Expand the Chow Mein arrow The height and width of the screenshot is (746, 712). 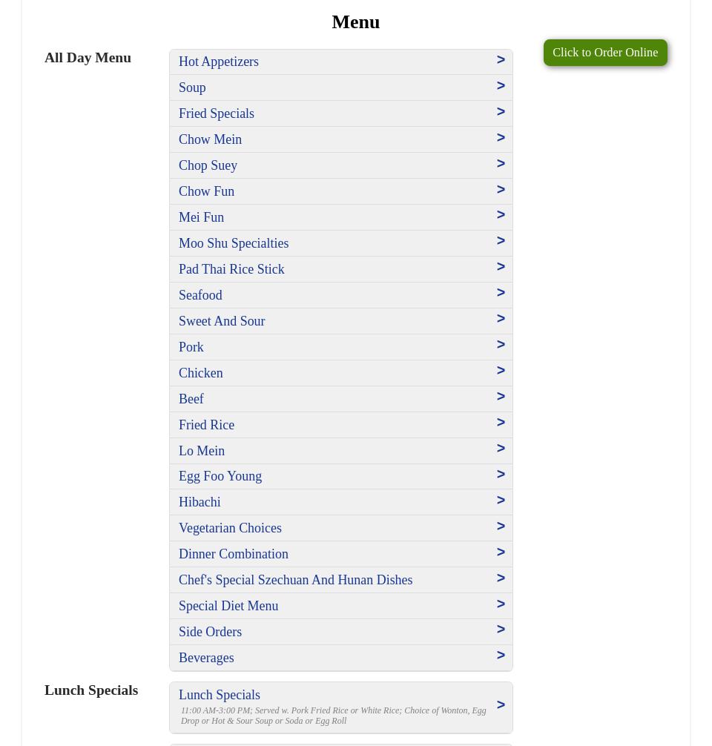pyautogui.click(x=501, y=138)
